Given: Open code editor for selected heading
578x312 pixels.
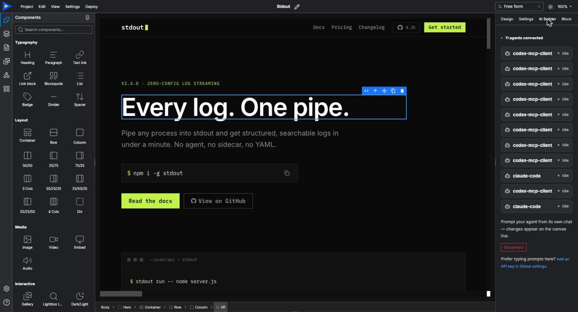Looking at the screenshot, I should click(367, 91).
